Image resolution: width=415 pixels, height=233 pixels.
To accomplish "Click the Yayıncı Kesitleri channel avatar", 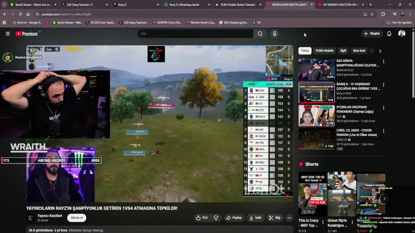I will point(30,217).
